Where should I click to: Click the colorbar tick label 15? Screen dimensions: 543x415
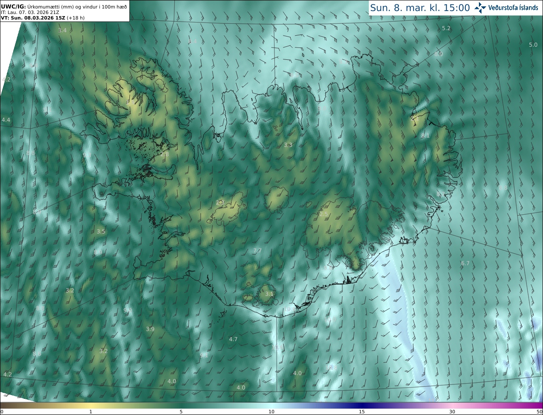[362, 412]
